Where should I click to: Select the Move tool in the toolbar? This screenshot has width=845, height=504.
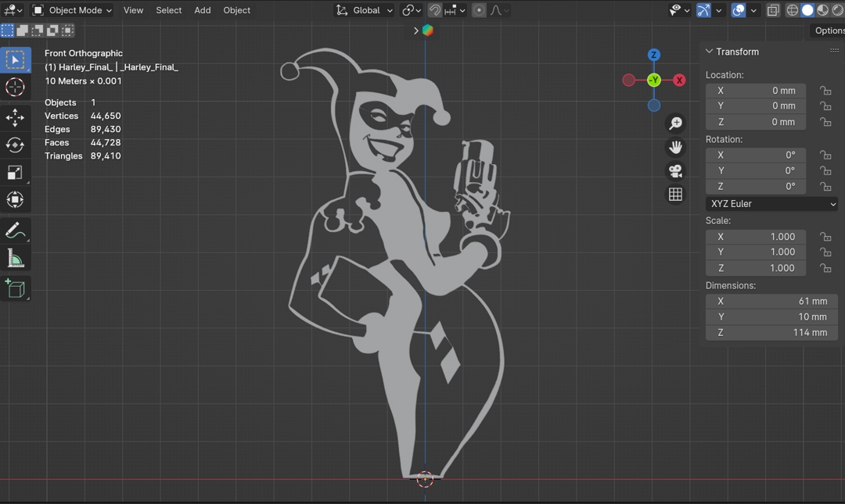tap(16, 118)
